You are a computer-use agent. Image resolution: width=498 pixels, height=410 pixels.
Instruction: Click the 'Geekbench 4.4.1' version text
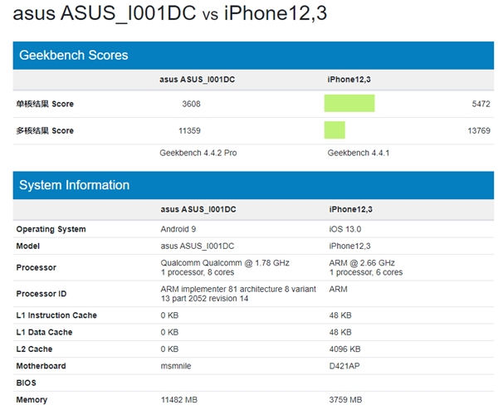click(359, 153)
